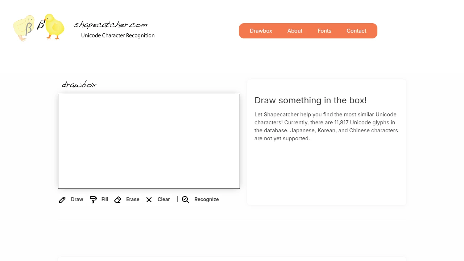The height and width of the screenshot is (261, 464).
Task: Click the handwritten shapecatcher.com logo
Action: tap(110, 24)
